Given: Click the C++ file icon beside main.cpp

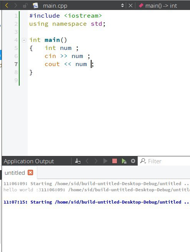Looking at the screenshot, I should coord(35,5).
